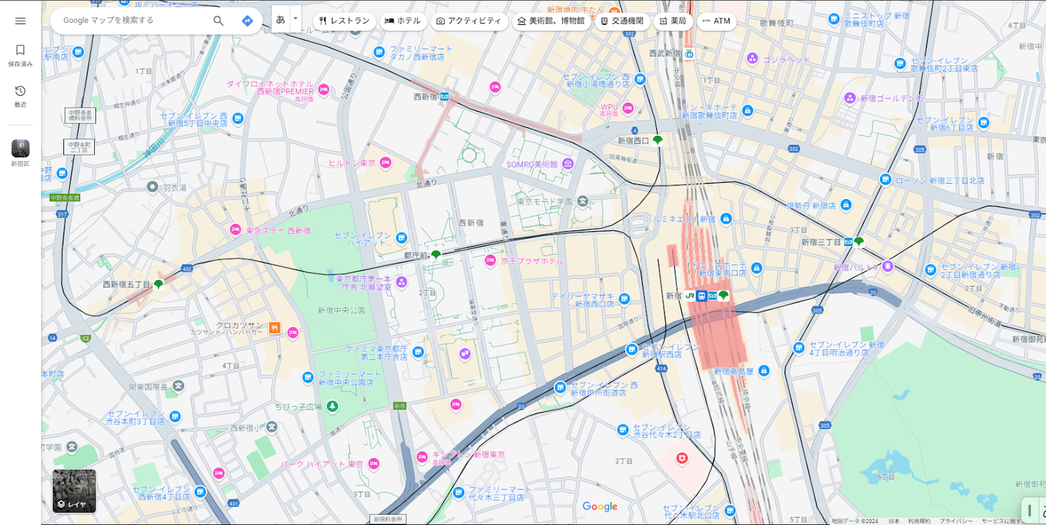Select the ちびっ子広場 park pin

click(332, 407)
